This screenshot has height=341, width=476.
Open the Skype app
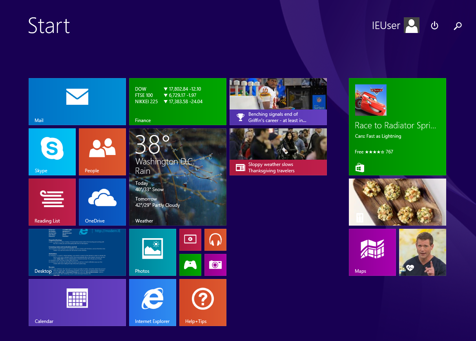coord(52,151)
